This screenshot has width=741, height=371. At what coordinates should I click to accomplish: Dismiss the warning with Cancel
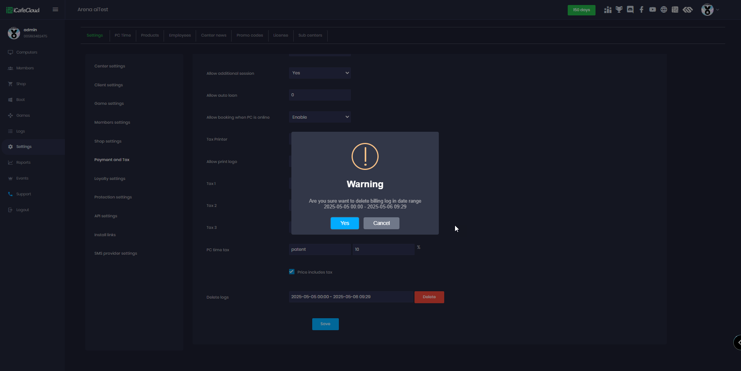[382, 223]
